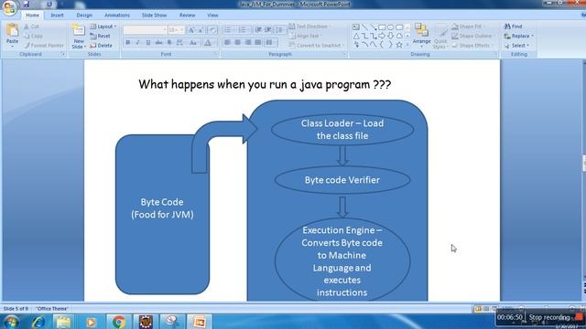
Task: Click the Cut command
Action: [31, 27]
